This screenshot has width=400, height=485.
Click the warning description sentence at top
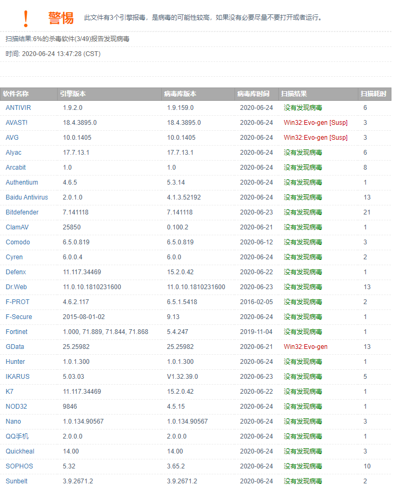click(203, 18)
